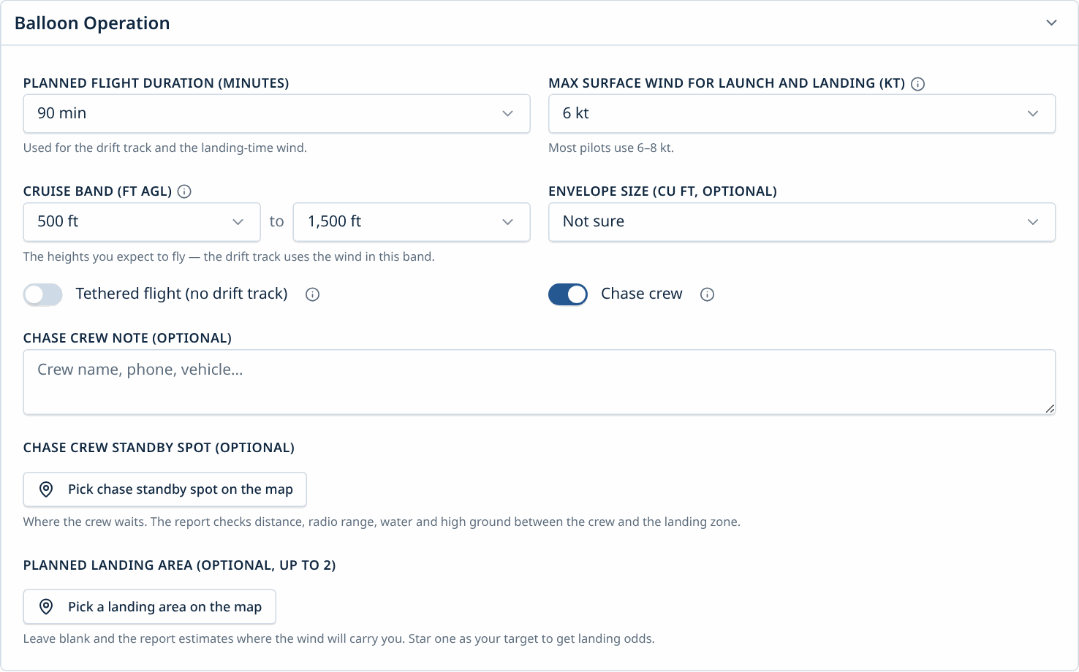The image size is (1079, 672).
Task: Click the Tethered flight (no drift track) label
Action: click(181, 294)
